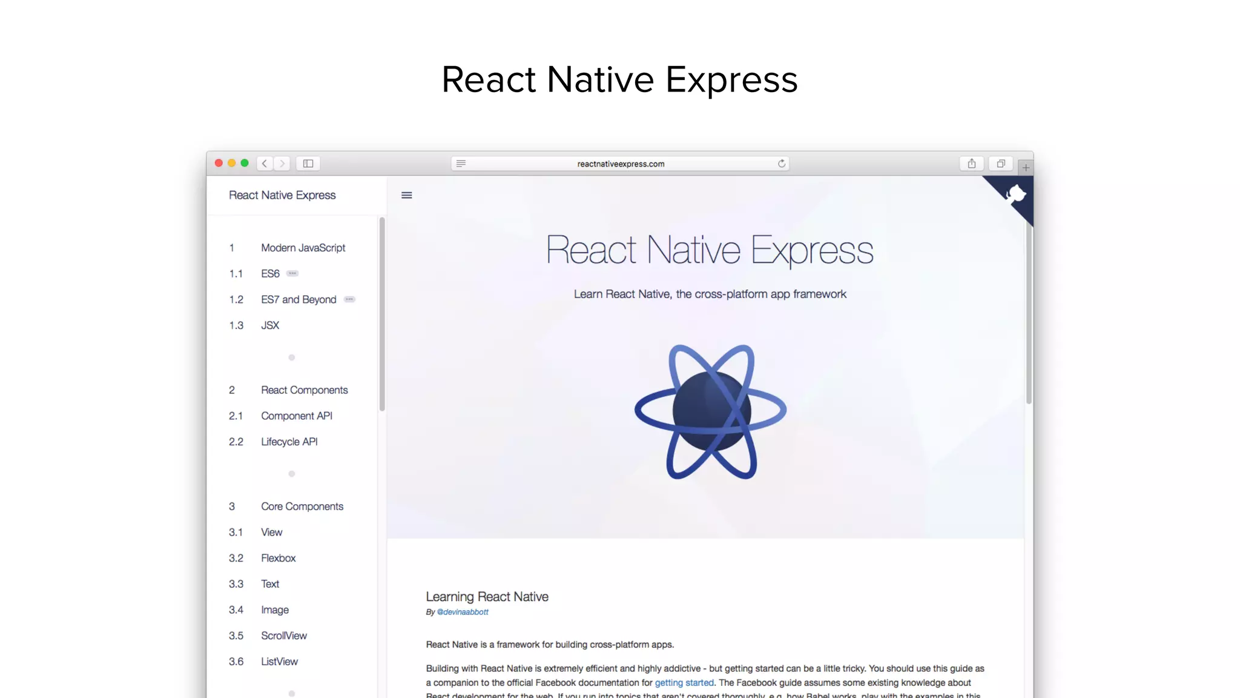
Task: Open Reader view icon in address bar
Action: click(x=461, y=164)
